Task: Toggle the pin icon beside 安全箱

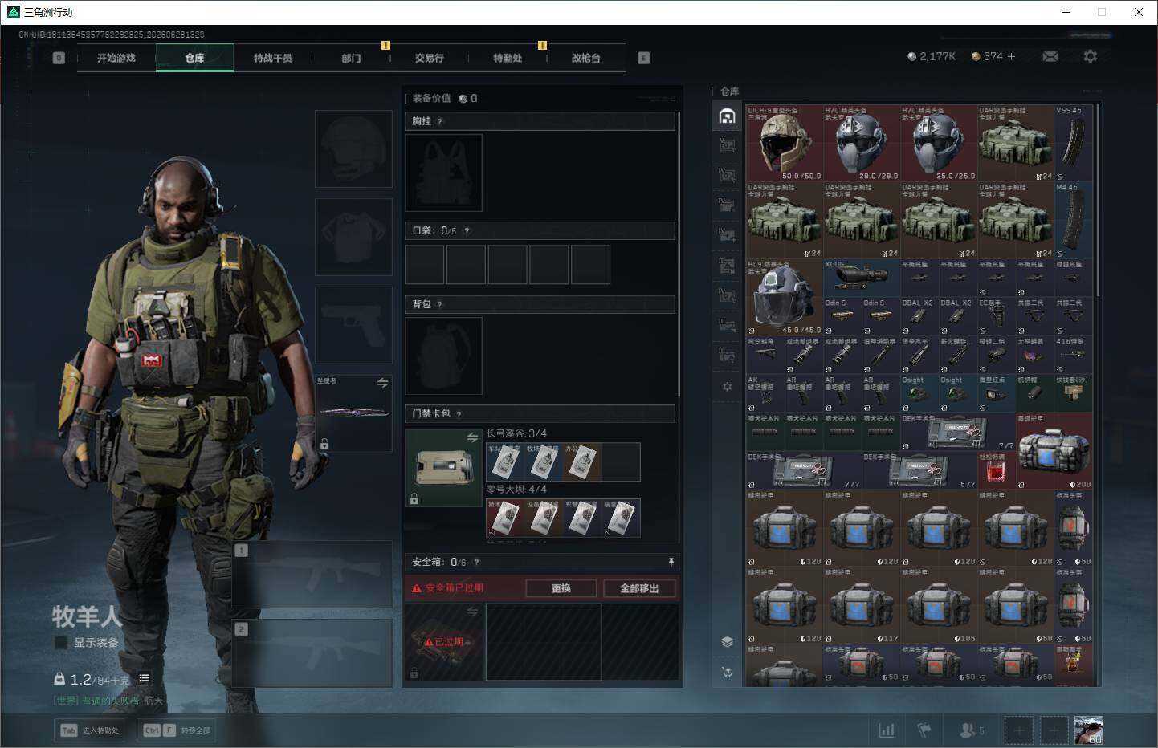Action: click(671, 562)
